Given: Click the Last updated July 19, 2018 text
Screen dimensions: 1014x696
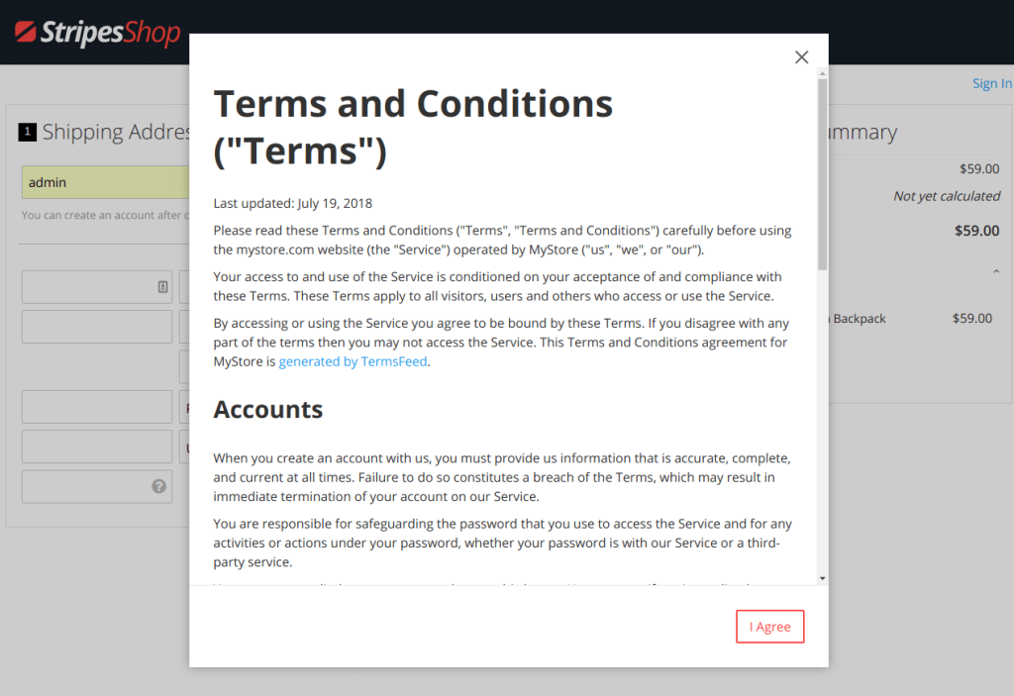Looking at the screenshot, I should [x=292, y=203].
